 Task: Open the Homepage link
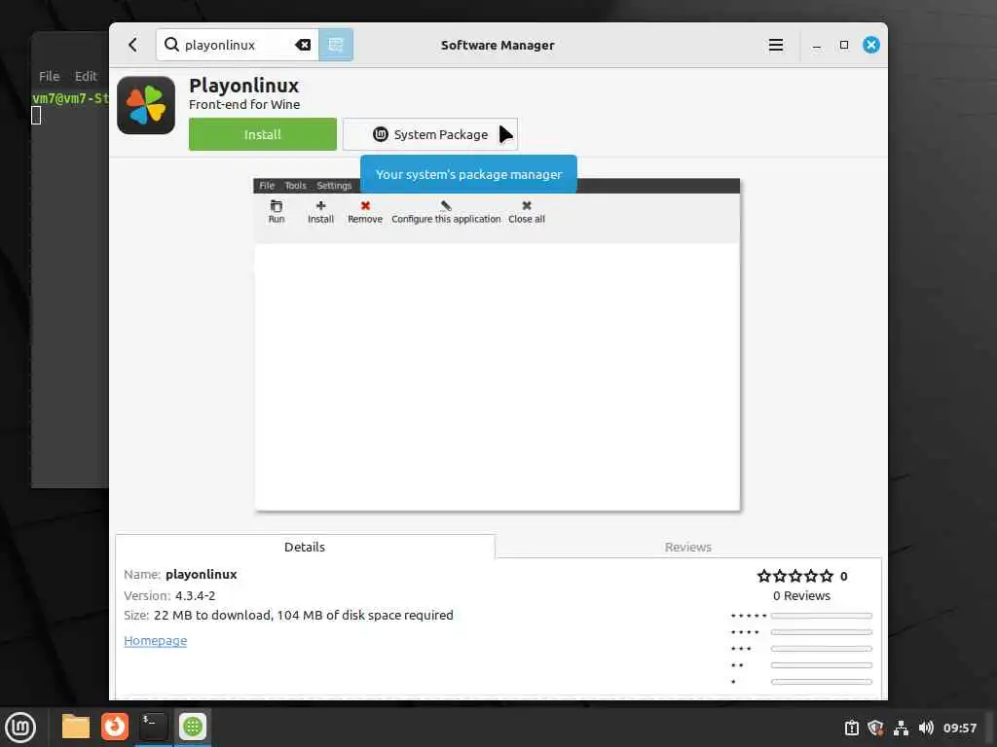(155, 640)
